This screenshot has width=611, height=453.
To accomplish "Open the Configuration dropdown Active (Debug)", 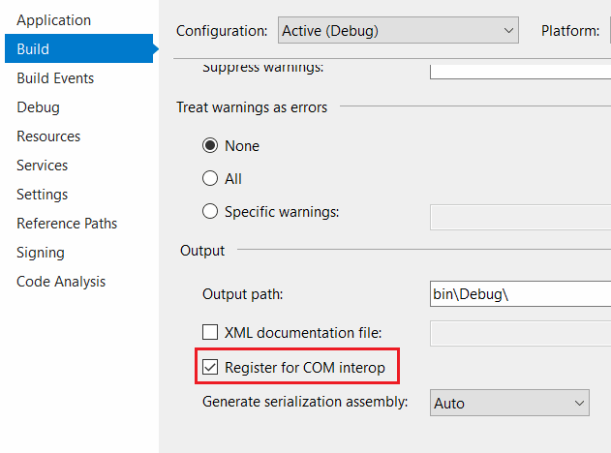I will tap(398, 30).
